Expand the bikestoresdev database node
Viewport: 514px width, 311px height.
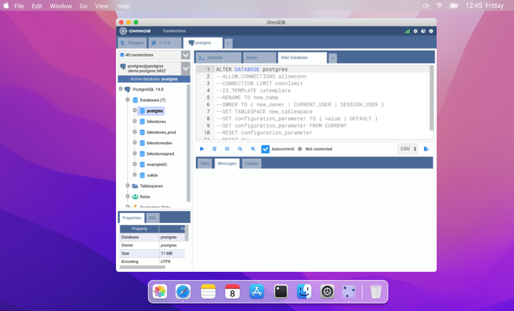[x=135, y=143]
